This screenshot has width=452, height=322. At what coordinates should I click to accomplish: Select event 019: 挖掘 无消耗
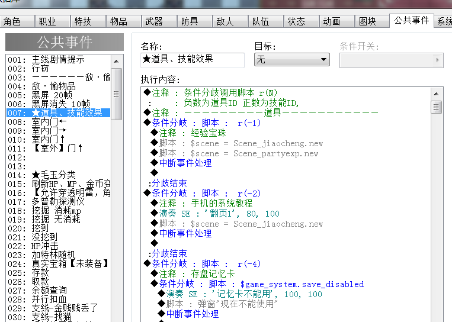[x=59, y=220]
